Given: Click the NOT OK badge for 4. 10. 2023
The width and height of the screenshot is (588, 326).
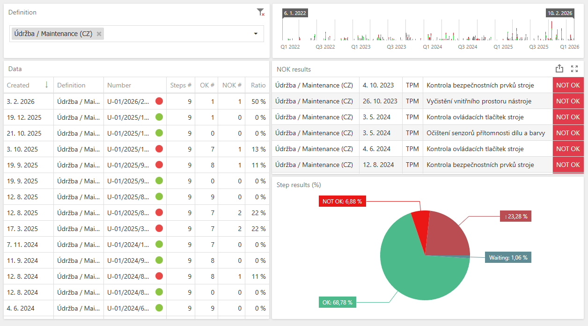Looking at the screenshot, I should pos(568,85).
